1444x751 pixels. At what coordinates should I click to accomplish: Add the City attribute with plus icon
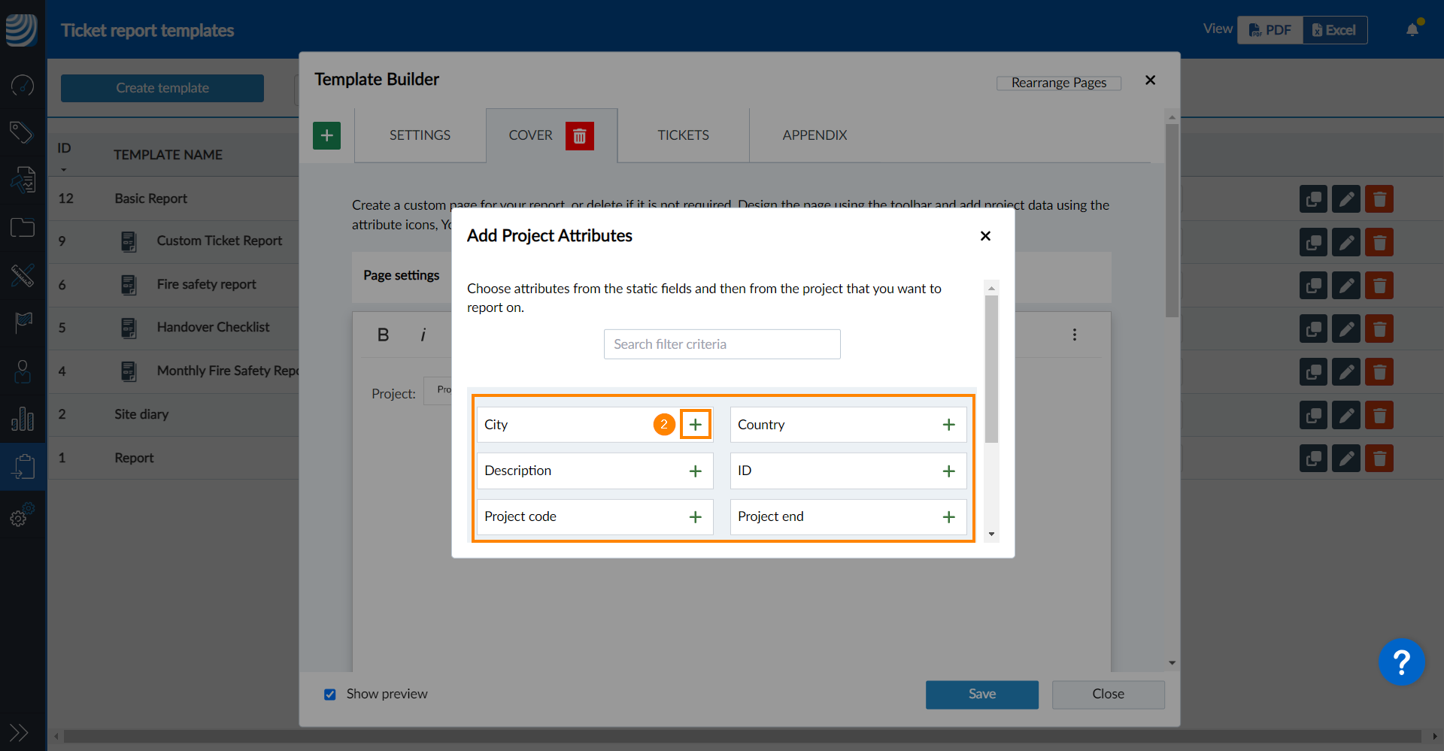[x=695, y=425]
